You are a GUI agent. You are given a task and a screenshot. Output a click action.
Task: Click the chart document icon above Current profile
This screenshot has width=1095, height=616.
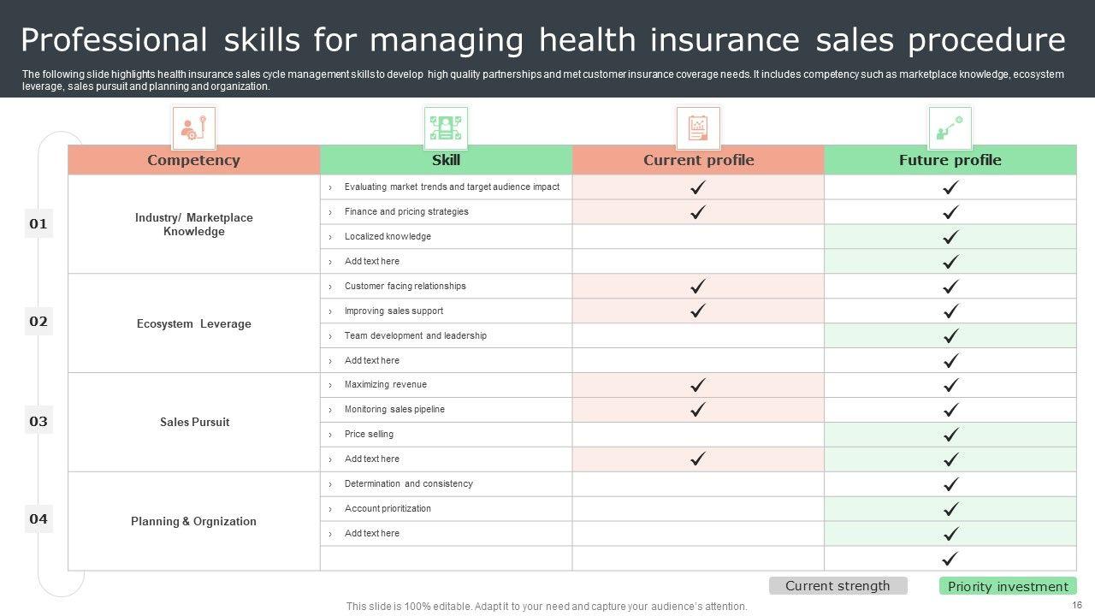tap(698, 128)
